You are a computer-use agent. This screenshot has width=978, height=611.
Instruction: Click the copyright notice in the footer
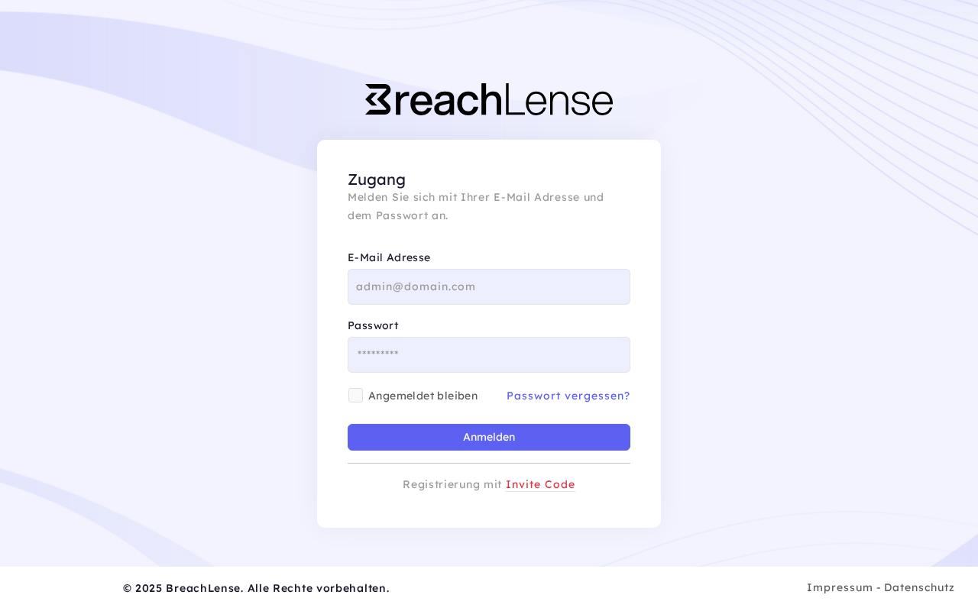(256, 588)
